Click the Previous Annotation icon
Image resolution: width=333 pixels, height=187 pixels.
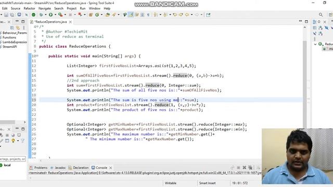tap(165, 15)
